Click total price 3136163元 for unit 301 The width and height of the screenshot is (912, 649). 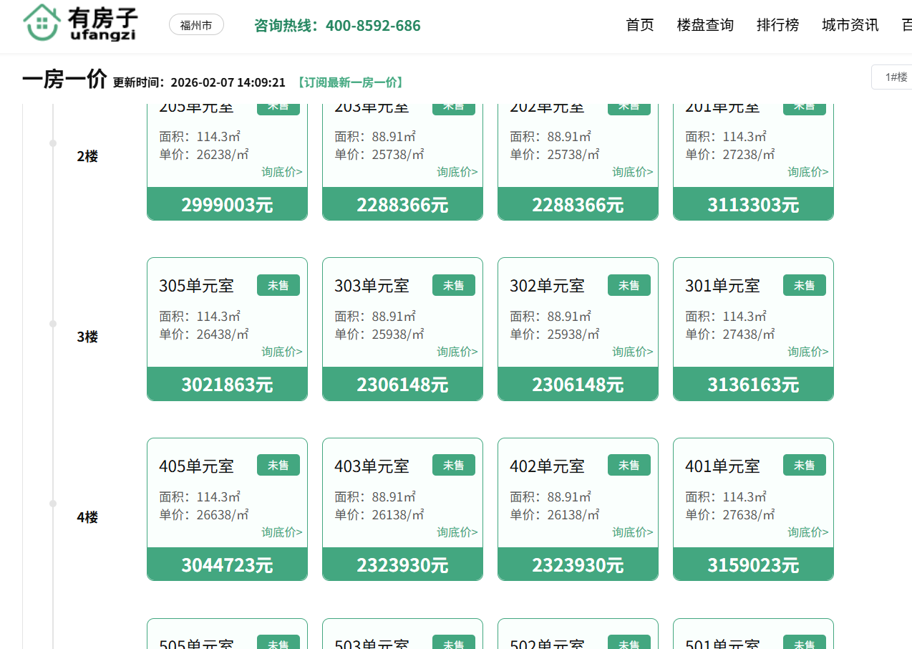pos(753,385)
